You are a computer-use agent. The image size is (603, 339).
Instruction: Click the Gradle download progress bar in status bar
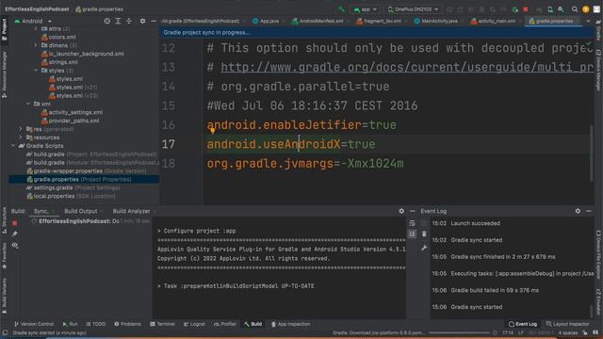click(459, 332)
